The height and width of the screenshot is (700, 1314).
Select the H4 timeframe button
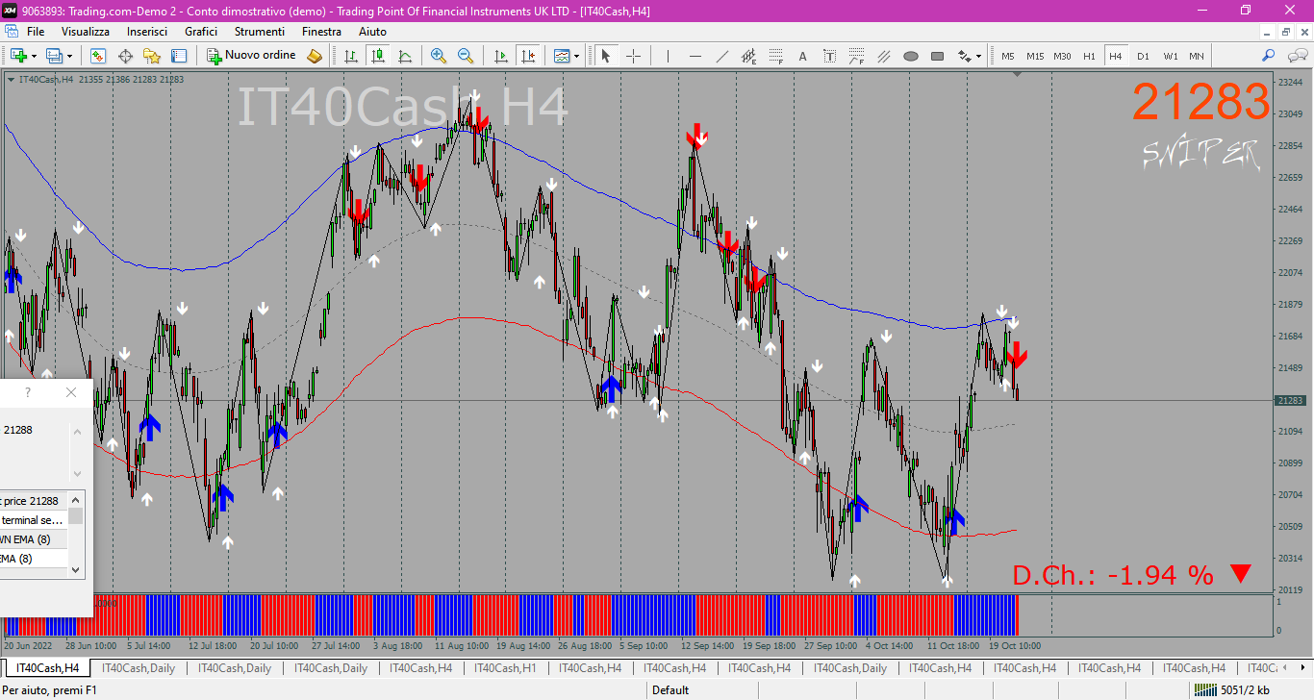1116,56
